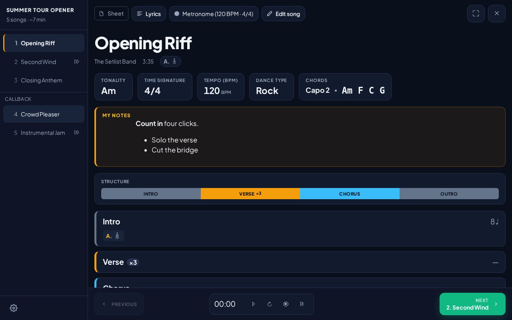Restart the timer with the reset icon
512x320 pixels.
270,304
